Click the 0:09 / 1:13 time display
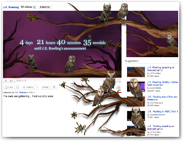The width and height of the screenshot is (183, 141). click(x=21, y=81)
